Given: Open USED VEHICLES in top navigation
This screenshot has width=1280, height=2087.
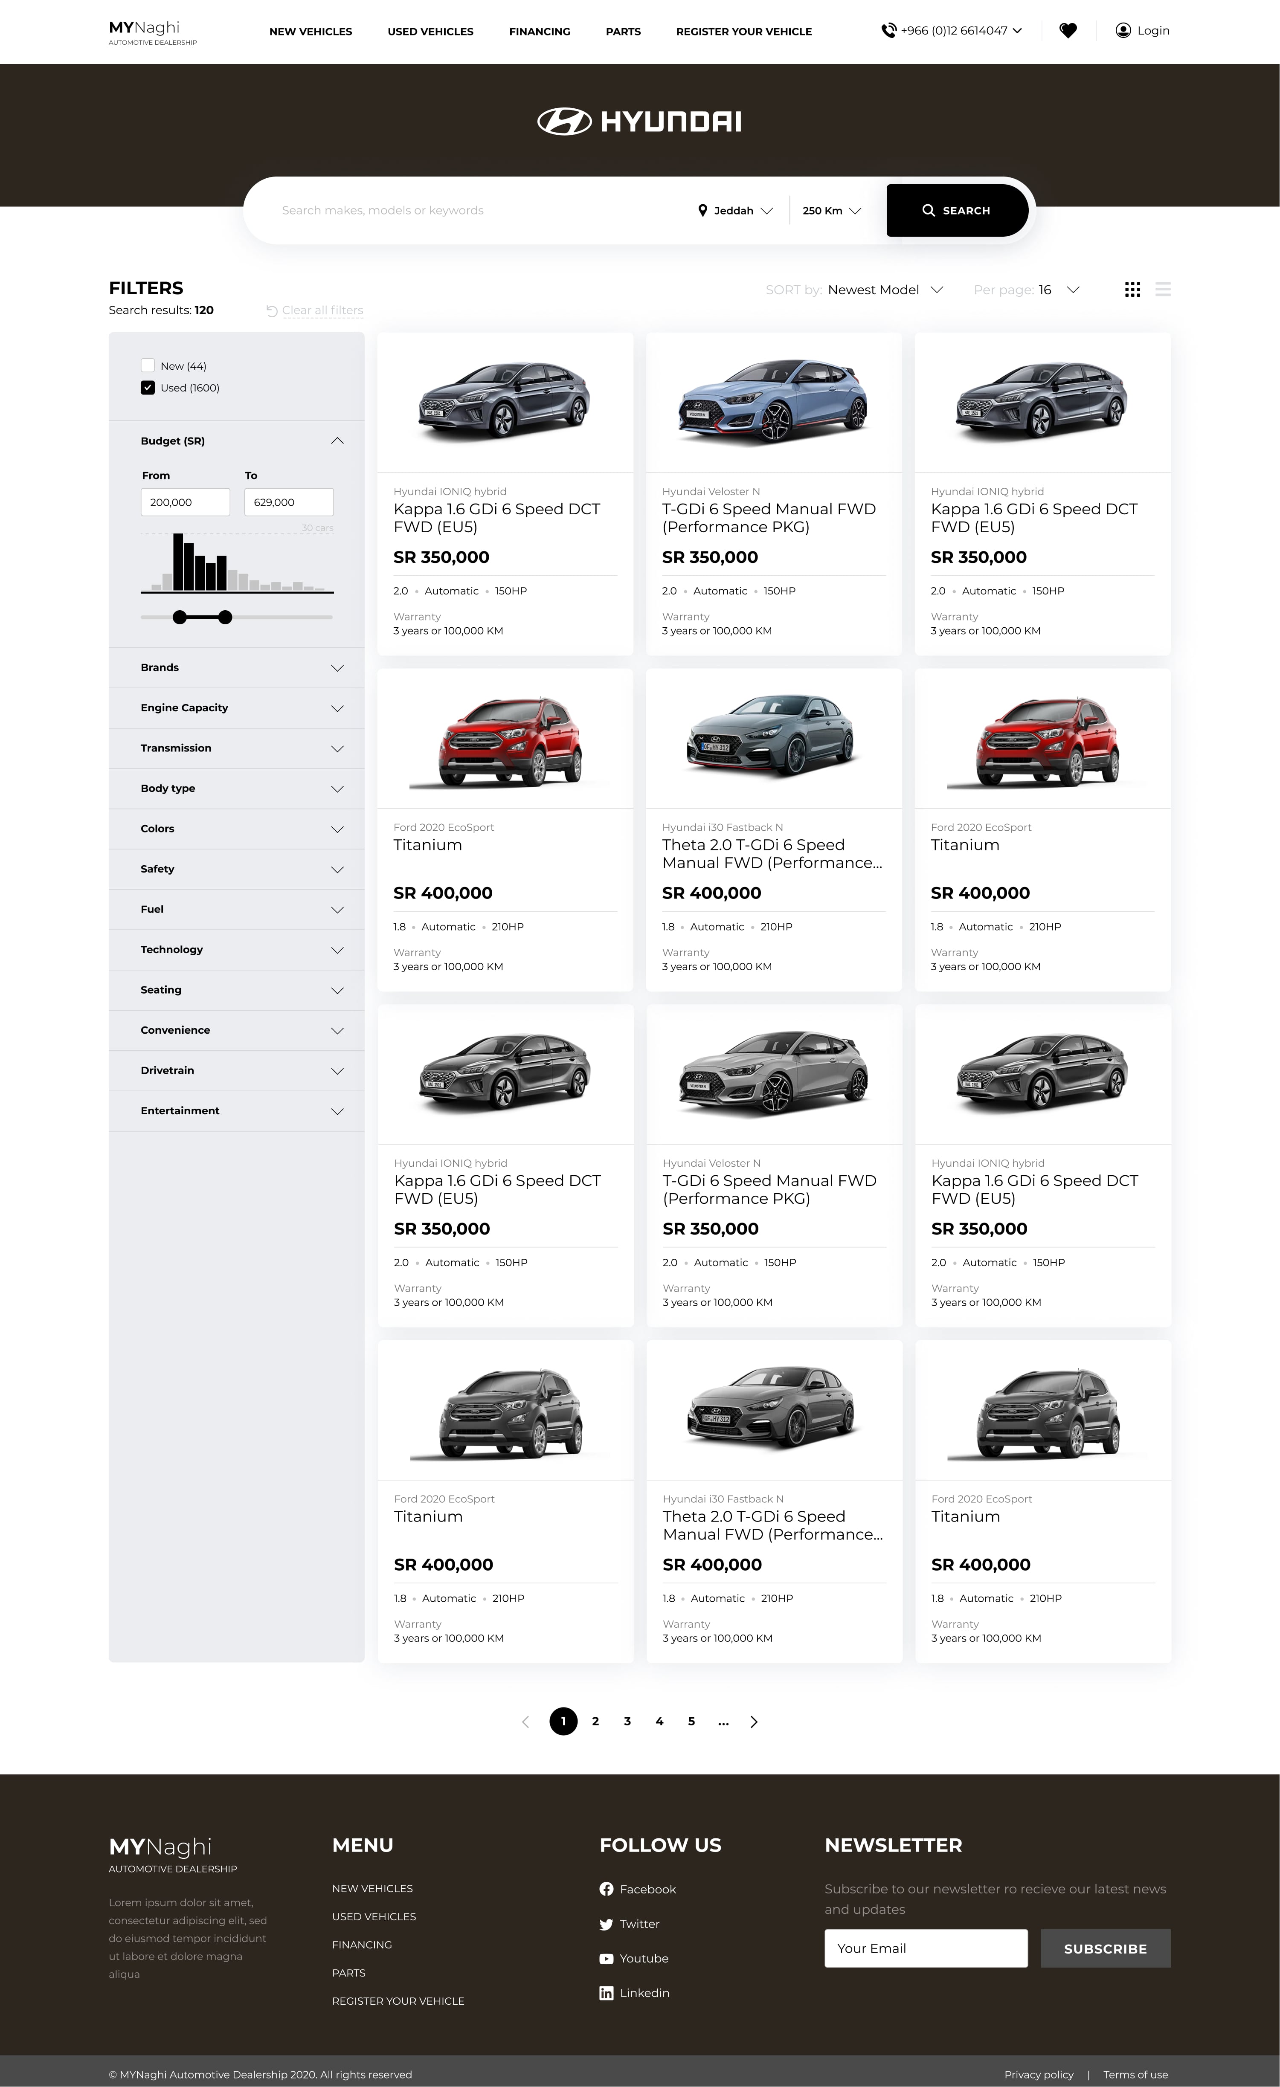Looking at the screenshot, I should (430, 31).
